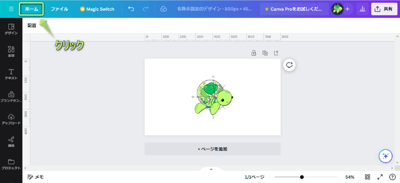Screen dimensions: 400x183
Task: Redo the last action
Action: (x=145, y=9)
